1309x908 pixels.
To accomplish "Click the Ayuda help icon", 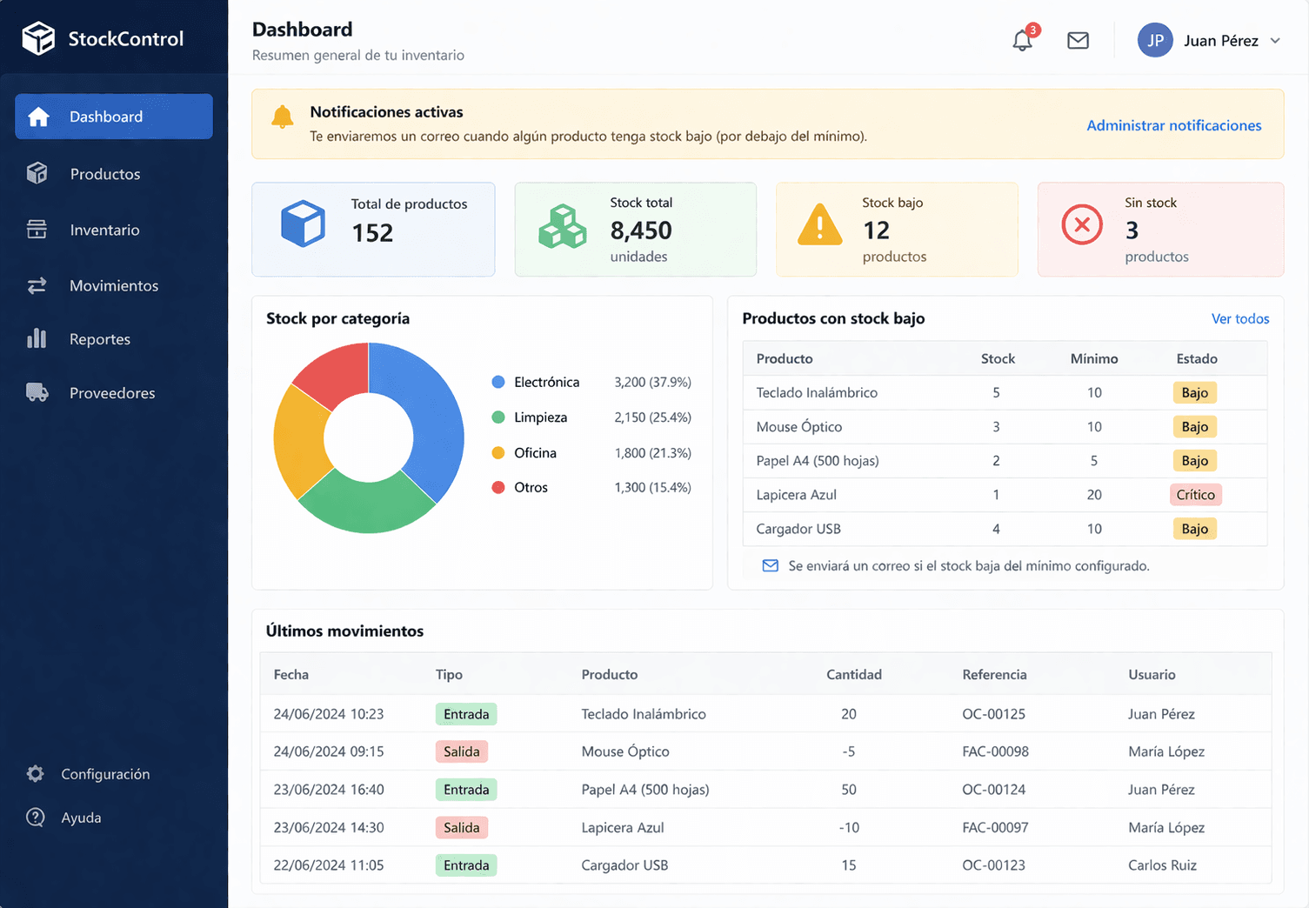I will pos(35,817).
